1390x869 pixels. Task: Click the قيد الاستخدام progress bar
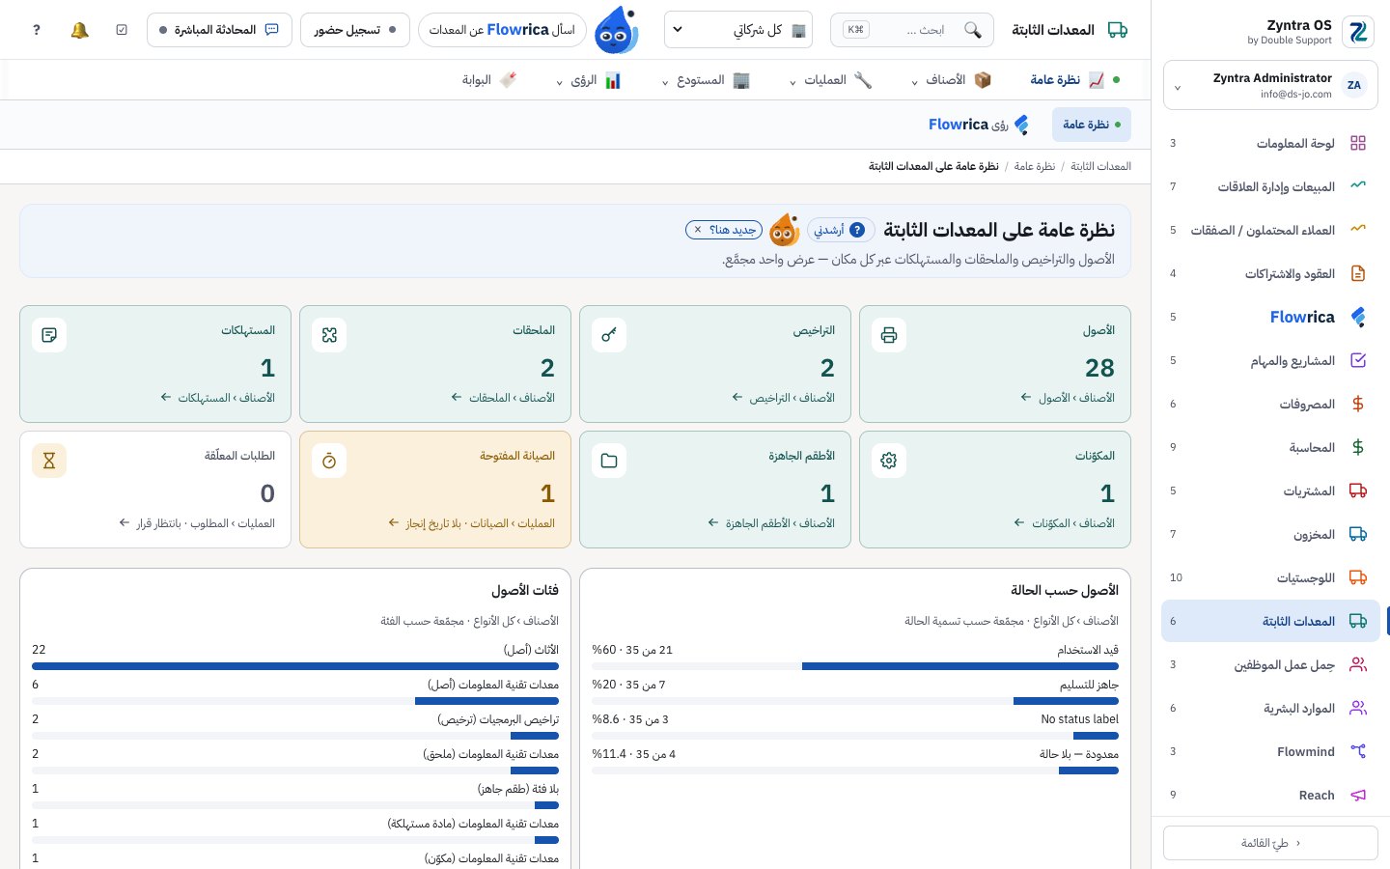coord(855,666)
